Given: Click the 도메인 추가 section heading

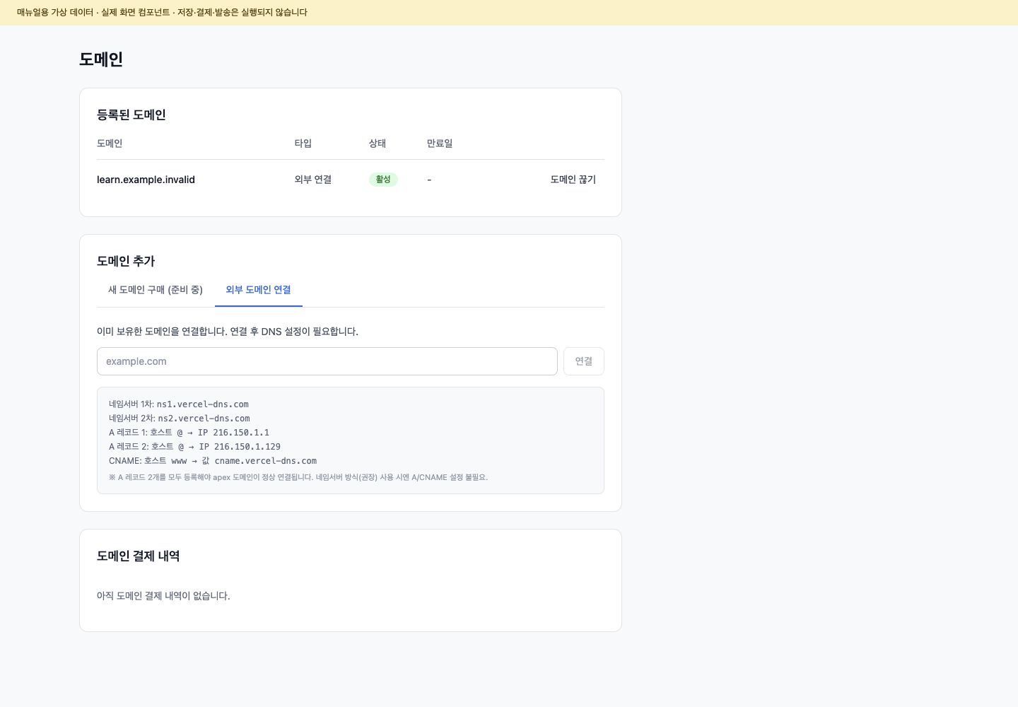Looking at the screenshot, I should pos(126,261).
